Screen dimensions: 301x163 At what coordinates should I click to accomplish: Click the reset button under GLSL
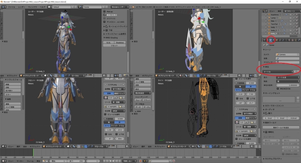point(114,46)
